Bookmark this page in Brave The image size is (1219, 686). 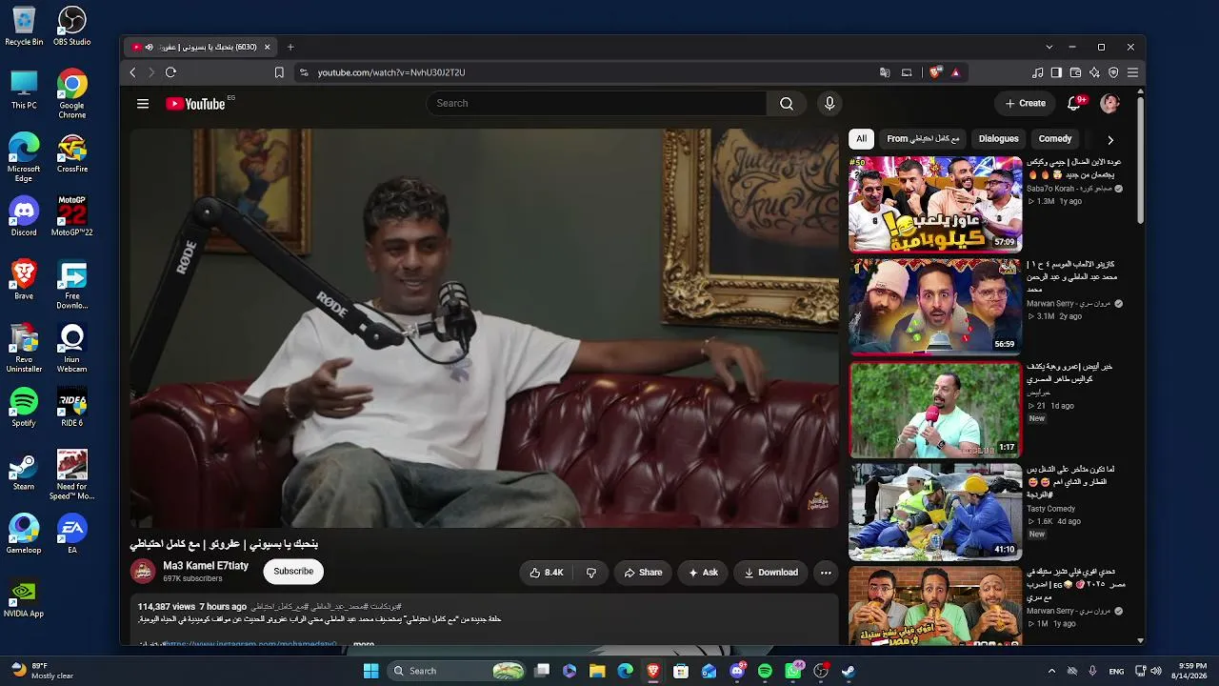click(279, 72)
